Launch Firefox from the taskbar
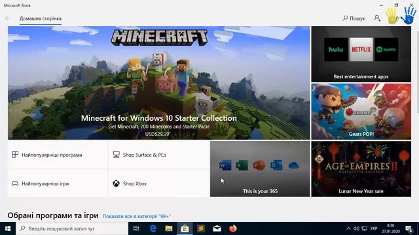 coord(233,228)
